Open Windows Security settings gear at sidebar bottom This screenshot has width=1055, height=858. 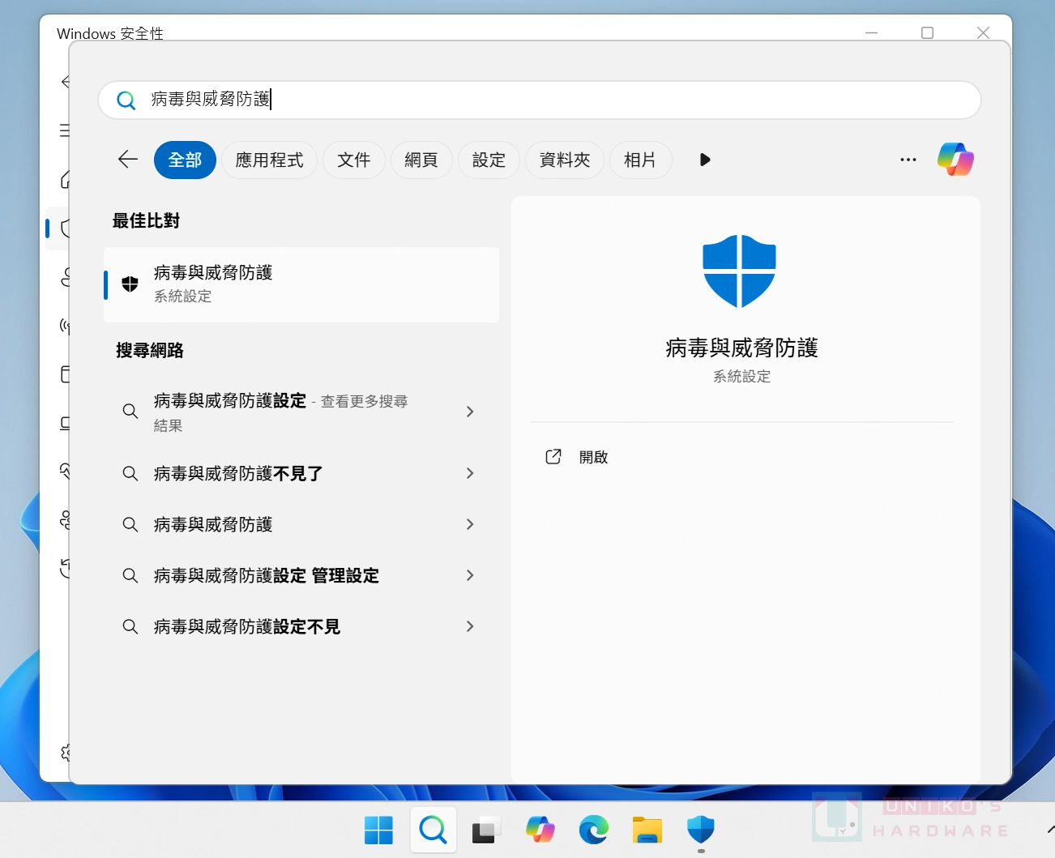tap(65, 752)
